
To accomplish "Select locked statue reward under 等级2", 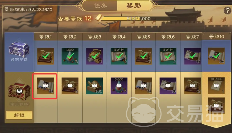I will pos(70,86).
